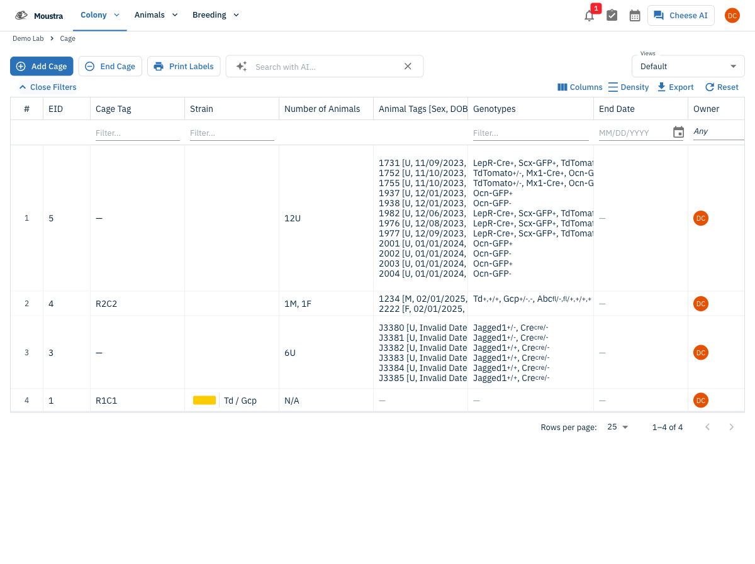Open Rows per page dropdown

pyautogui.click(x=618, y=427)
